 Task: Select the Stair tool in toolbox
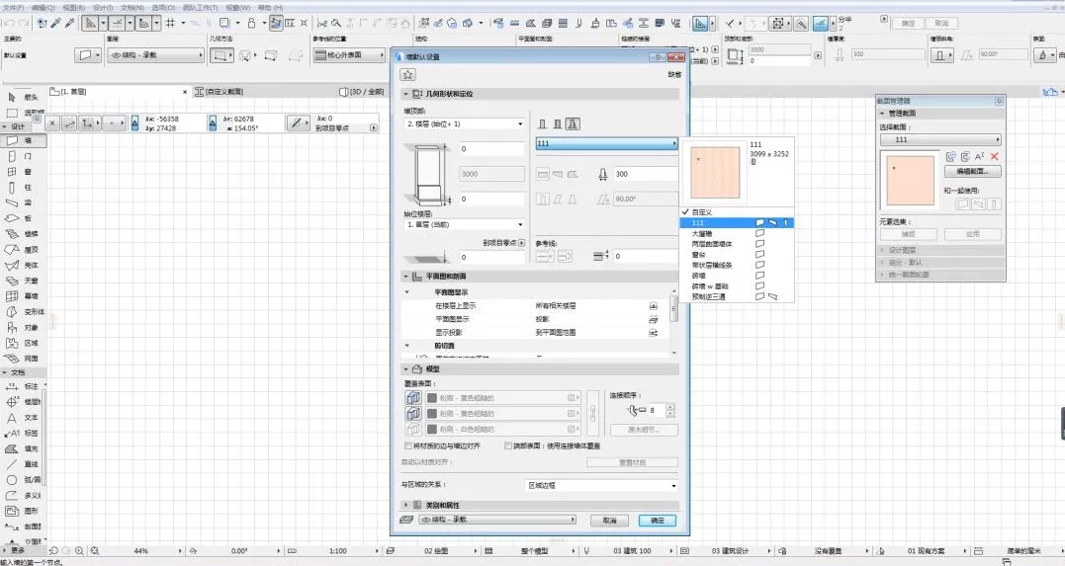point(23,234)
